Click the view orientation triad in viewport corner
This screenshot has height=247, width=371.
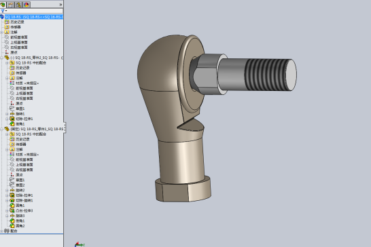(79, 244)
